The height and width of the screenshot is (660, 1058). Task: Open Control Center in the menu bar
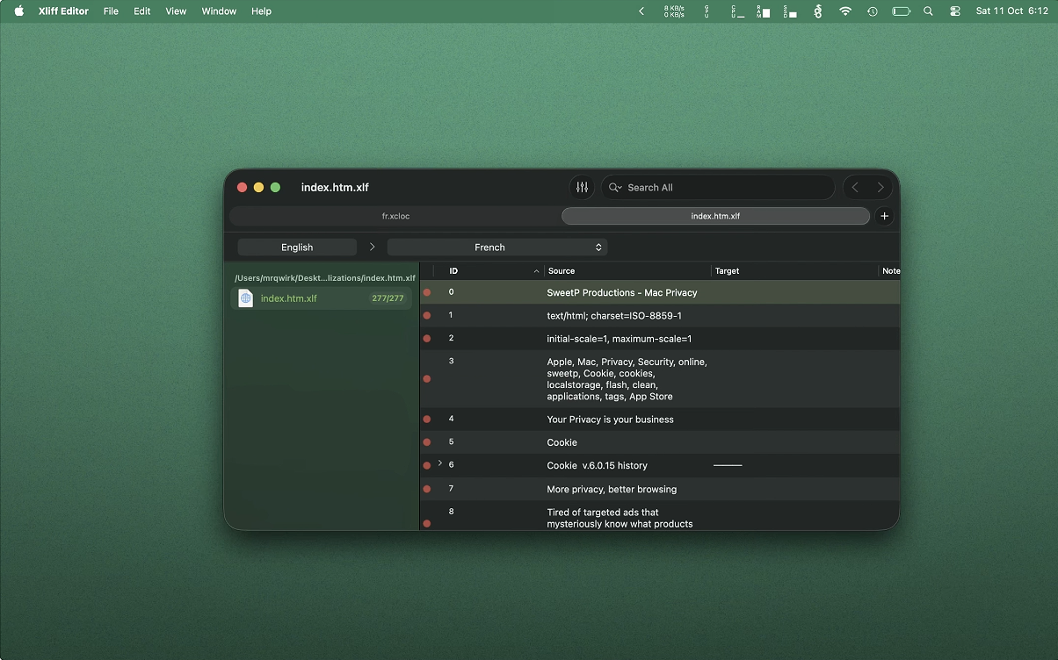pos(955,11)
